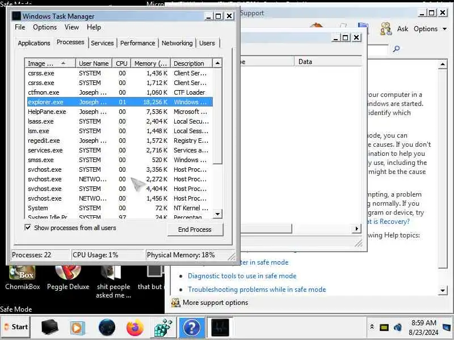Viewport: 454px width, 340px height.
Task: Launch Windows Media Player from taskbar
Action: pyautogui.click(x=77, y=328)
